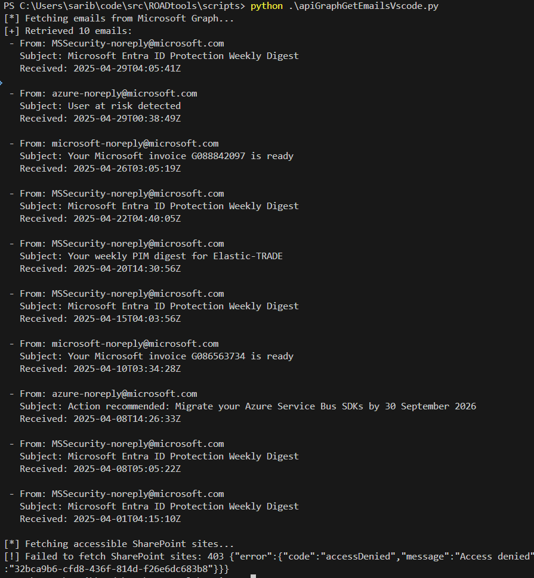
Task: Click the invoice G086563734 subject line
Action: click(180, 356)
